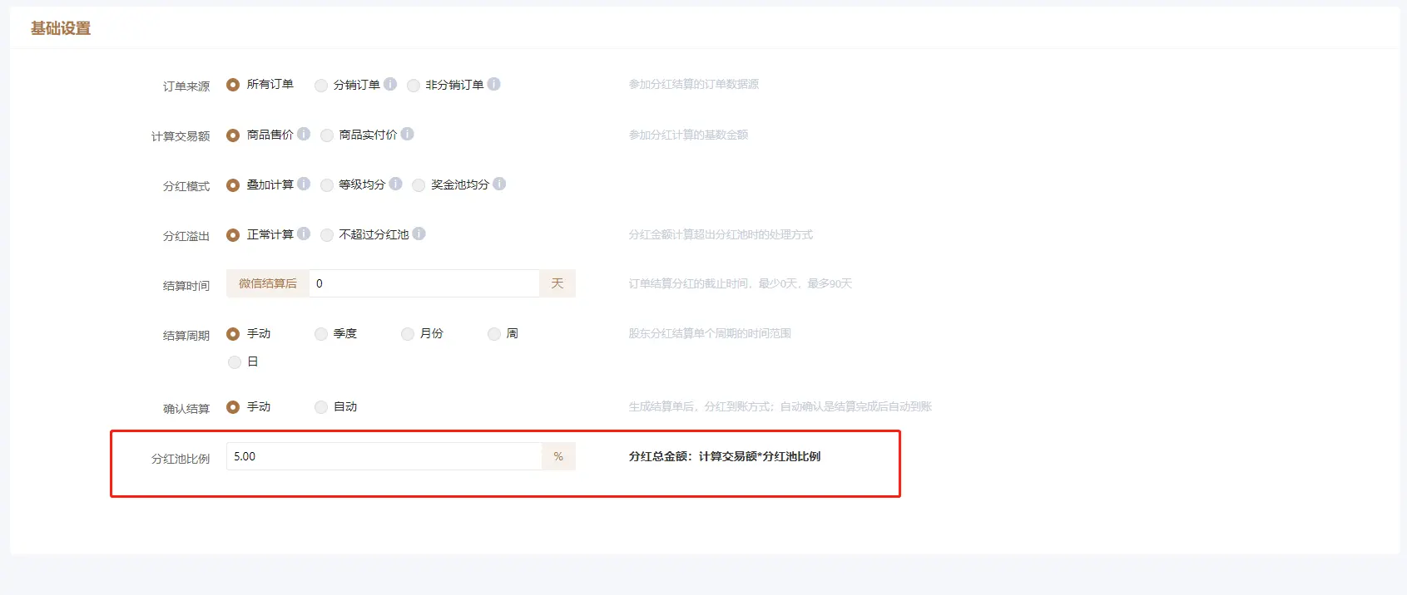
Task: Click info icon next to 奖金池均分
Action: (499, 184)
